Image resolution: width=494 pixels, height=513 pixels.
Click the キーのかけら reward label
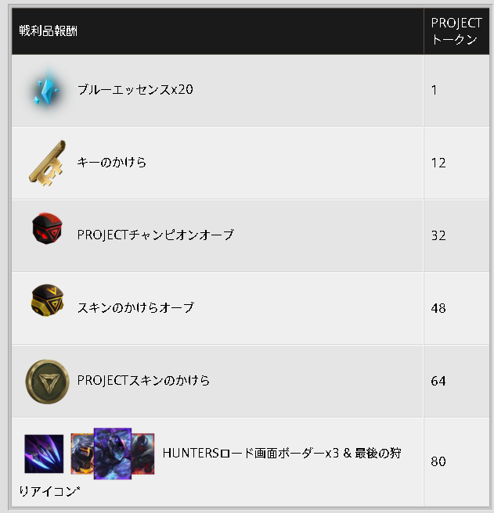[x=111, y=163]
